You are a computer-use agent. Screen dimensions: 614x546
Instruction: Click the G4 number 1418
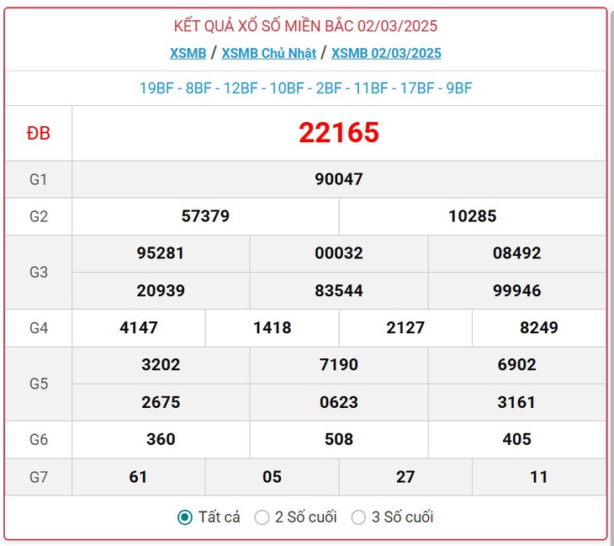click(x=273, y=328)
